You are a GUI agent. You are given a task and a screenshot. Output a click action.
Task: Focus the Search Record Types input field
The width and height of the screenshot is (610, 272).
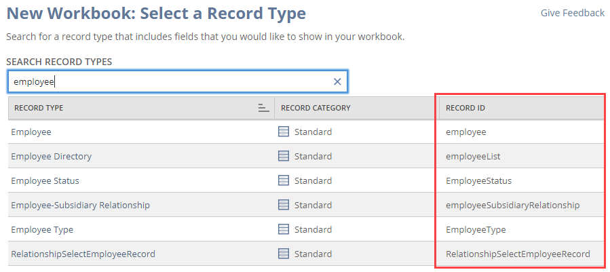[x=177, y=81]
